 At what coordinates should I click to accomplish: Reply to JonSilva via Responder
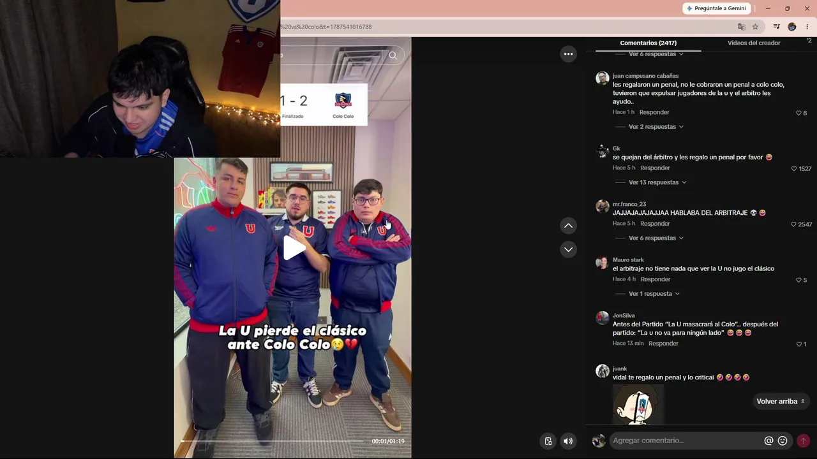tap(663, 344)
